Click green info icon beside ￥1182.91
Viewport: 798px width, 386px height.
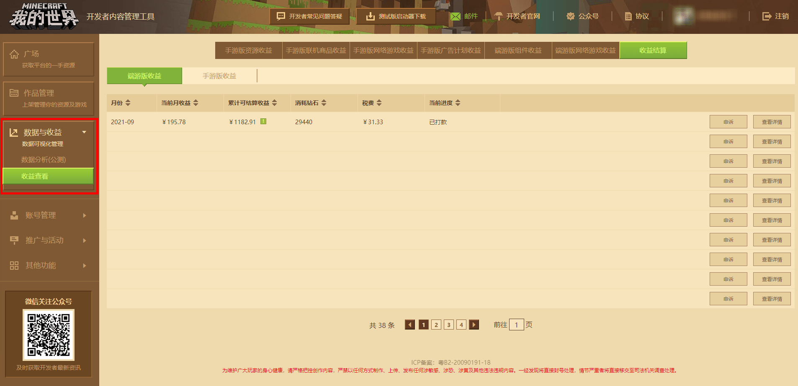coord(263,121)
